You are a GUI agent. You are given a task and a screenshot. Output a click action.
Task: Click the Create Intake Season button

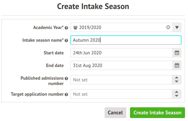pos(158,113)
